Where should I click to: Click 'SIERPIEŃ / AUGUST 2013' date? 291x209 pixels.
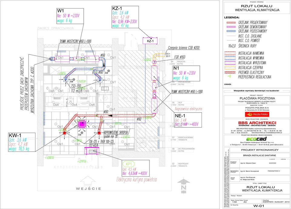click(x=276, y=202)
